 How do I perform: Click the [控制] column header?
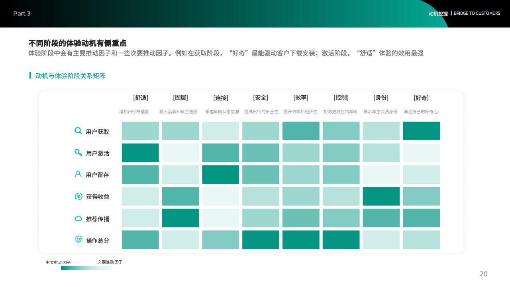pos(341,98)
